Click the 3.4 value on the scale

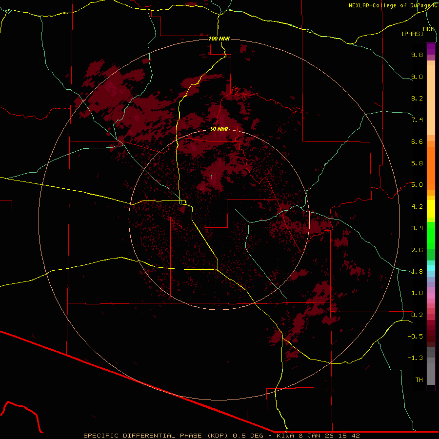click(417, 228)
